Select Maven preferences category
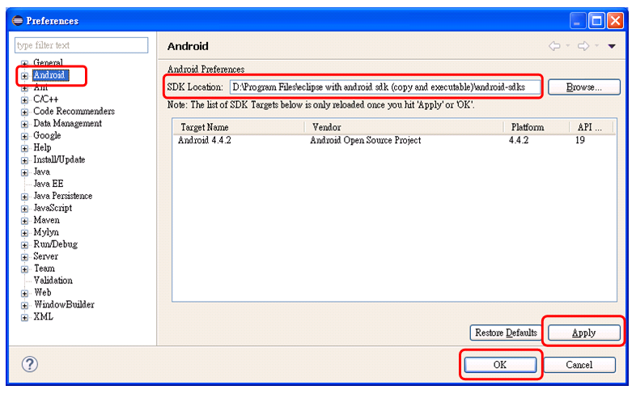The image size is (636, 394). [x=47, y=220]
